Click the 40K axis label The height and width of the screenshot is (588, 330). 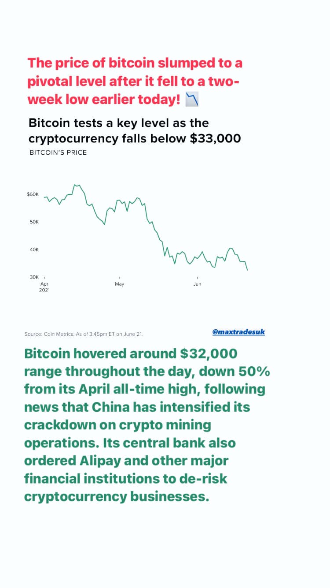[34, 249]
